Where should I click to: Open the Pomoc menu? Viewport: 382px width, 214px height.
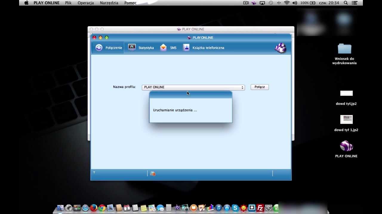click(130, 3)
